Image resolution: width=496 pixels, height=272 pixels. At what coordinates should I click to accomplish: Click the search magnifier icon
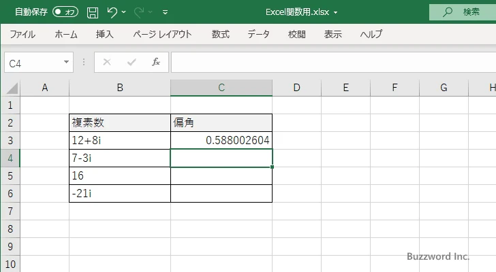coord(447,12)
